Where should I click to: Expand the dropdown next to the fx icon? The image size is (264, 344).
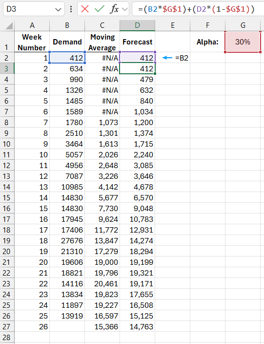pos(125,9)
